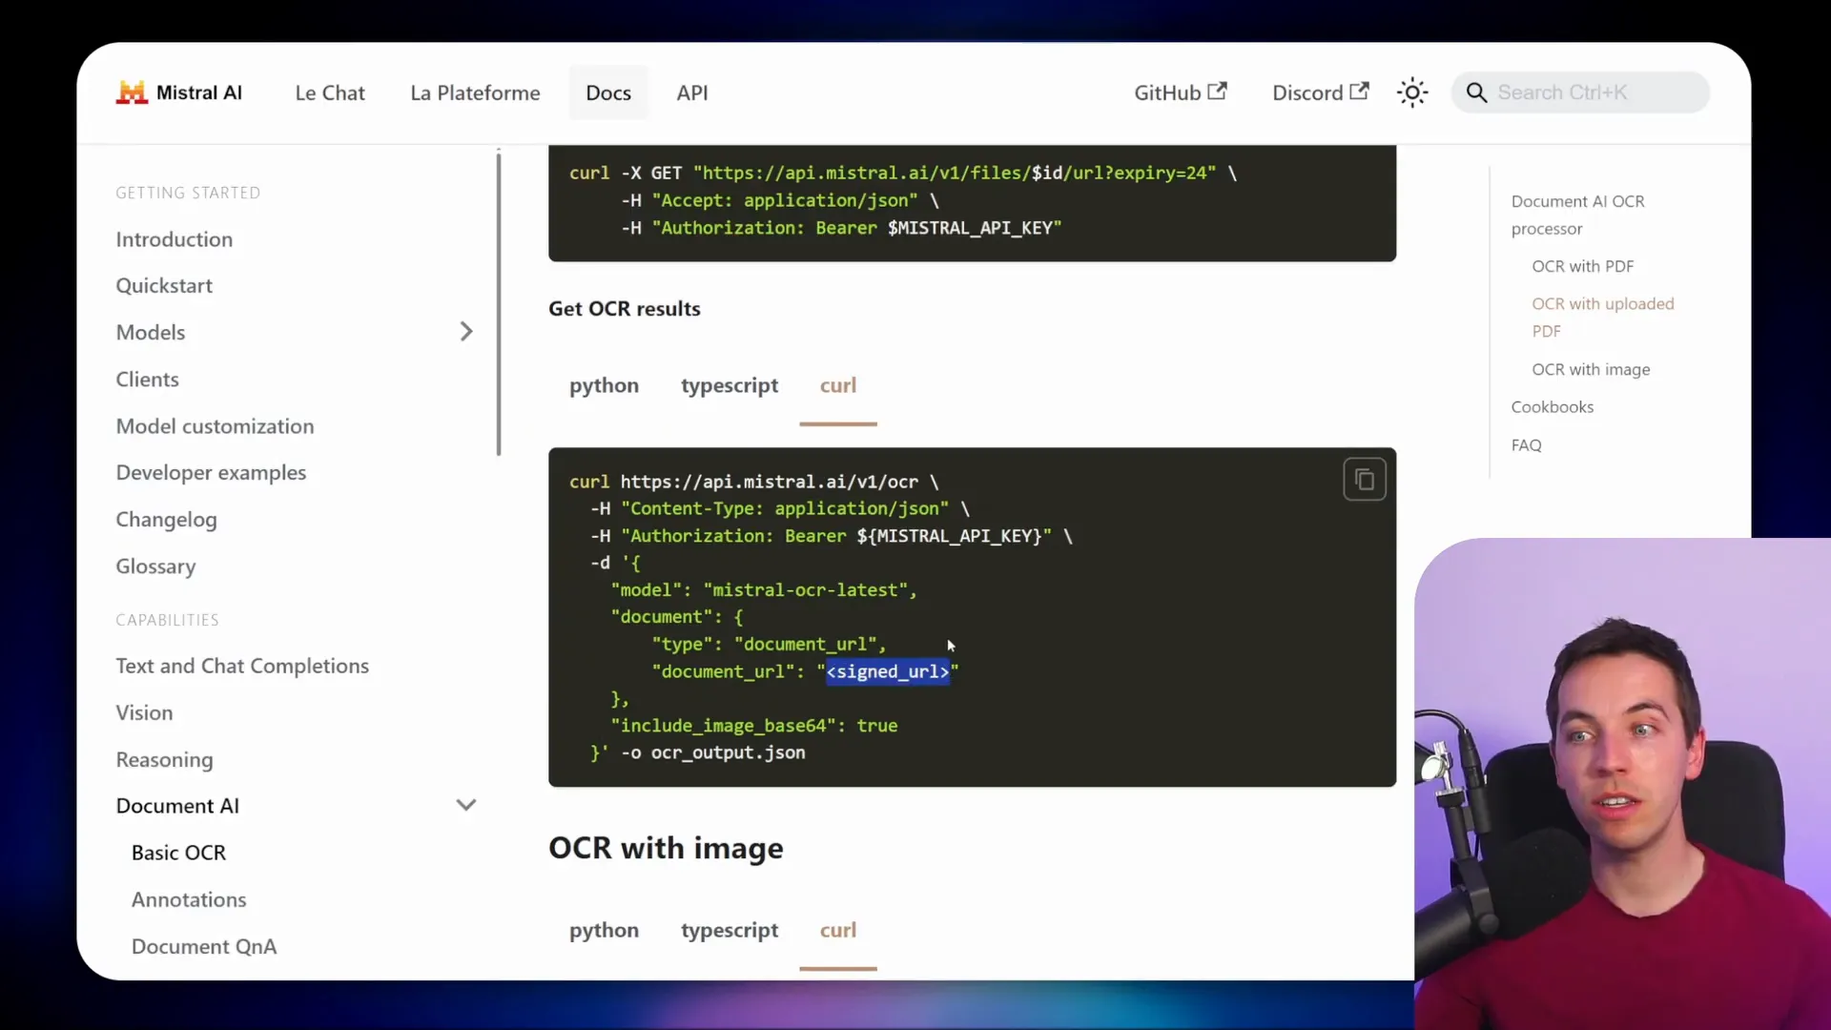Jump to FAQ section

click(x=1526, y=445)
